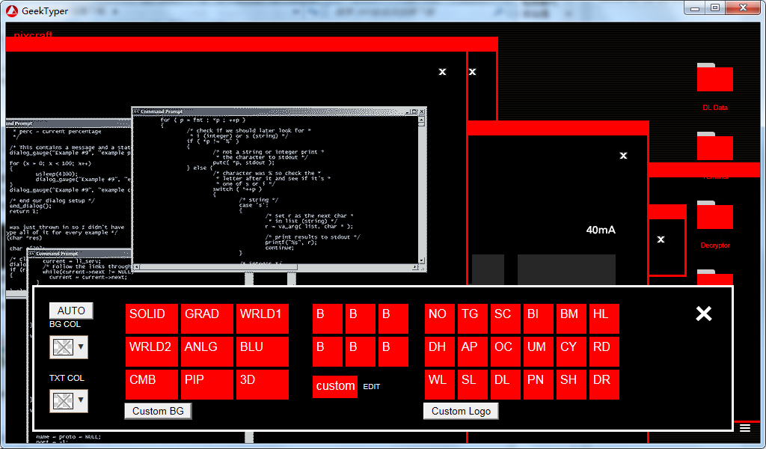766x449 pixels.
Task: Close the settings panel with the large X
Action: tap(703, 314)
